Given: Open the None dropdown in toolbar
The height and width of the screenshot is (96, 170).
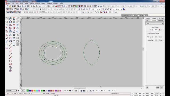Looking at the screenshot, I should coord(121,9).
